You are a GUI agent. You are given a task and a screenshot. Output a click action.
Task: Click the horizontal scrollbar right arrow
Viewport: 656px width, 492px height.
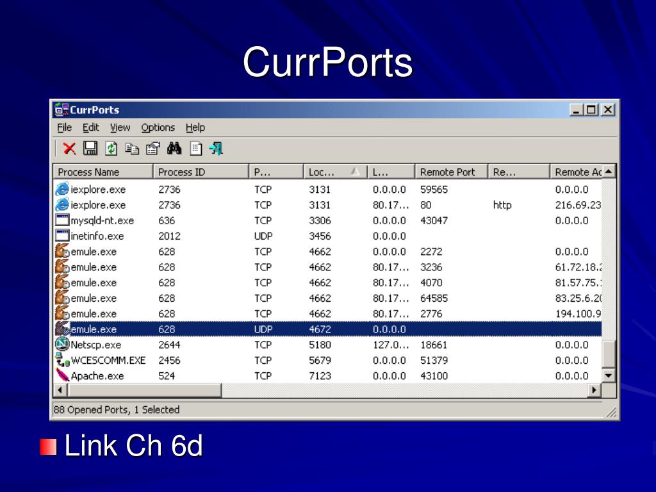click(594, 390)
